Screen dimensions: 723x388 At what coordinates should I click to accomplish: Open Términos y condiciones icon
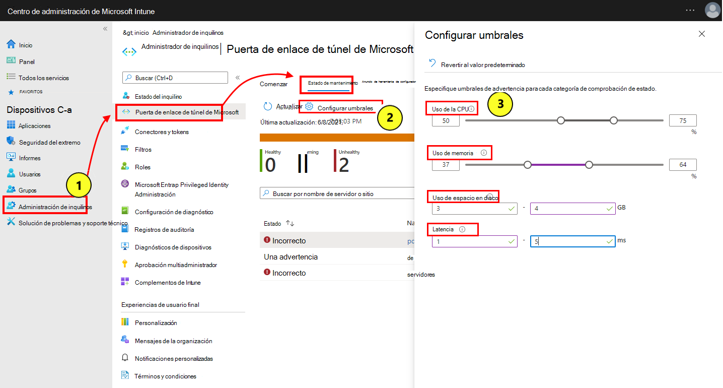click(x=125, y=375)
